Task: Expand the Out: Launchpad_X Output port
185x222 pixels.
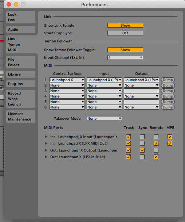Action: pos(46,150)
